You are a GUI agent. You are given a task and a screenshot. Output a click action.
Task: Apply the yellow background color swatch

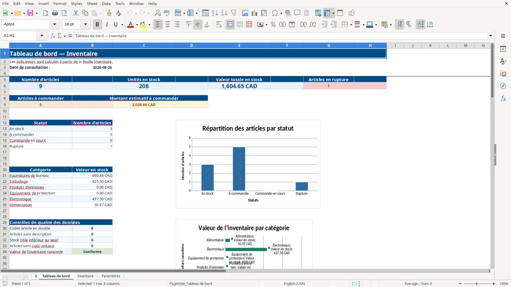[143, 25]
